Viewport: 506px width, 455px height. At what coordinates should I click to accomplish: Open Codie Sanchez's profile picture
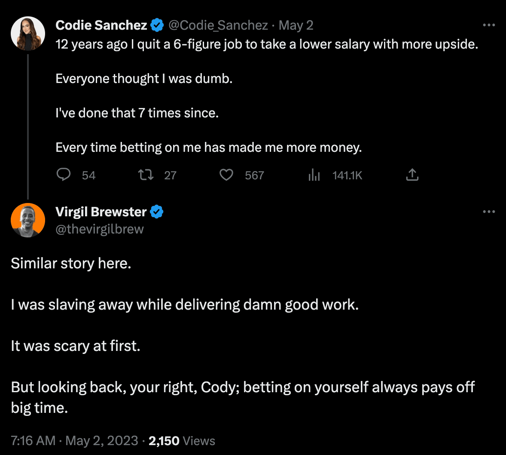(28, 34)
